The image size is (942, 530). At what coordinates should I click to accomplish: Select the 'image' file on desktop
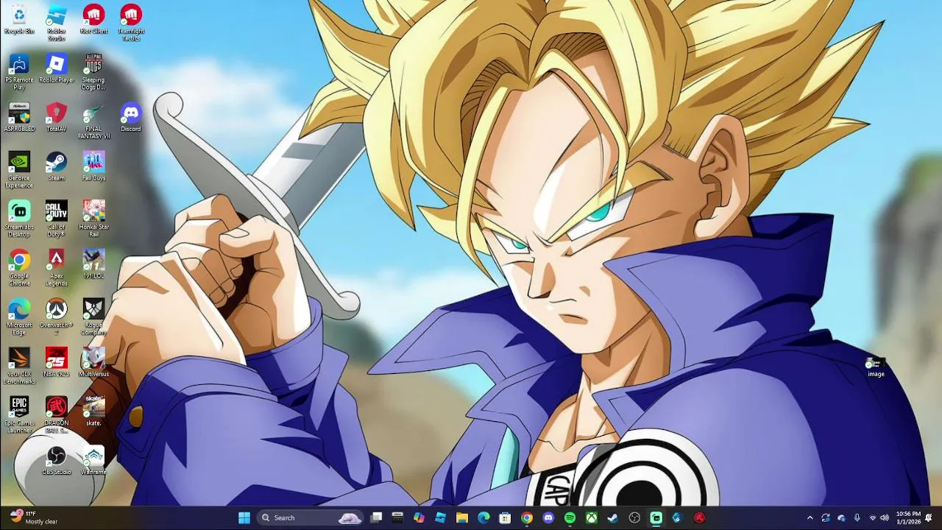pos(876,367)
